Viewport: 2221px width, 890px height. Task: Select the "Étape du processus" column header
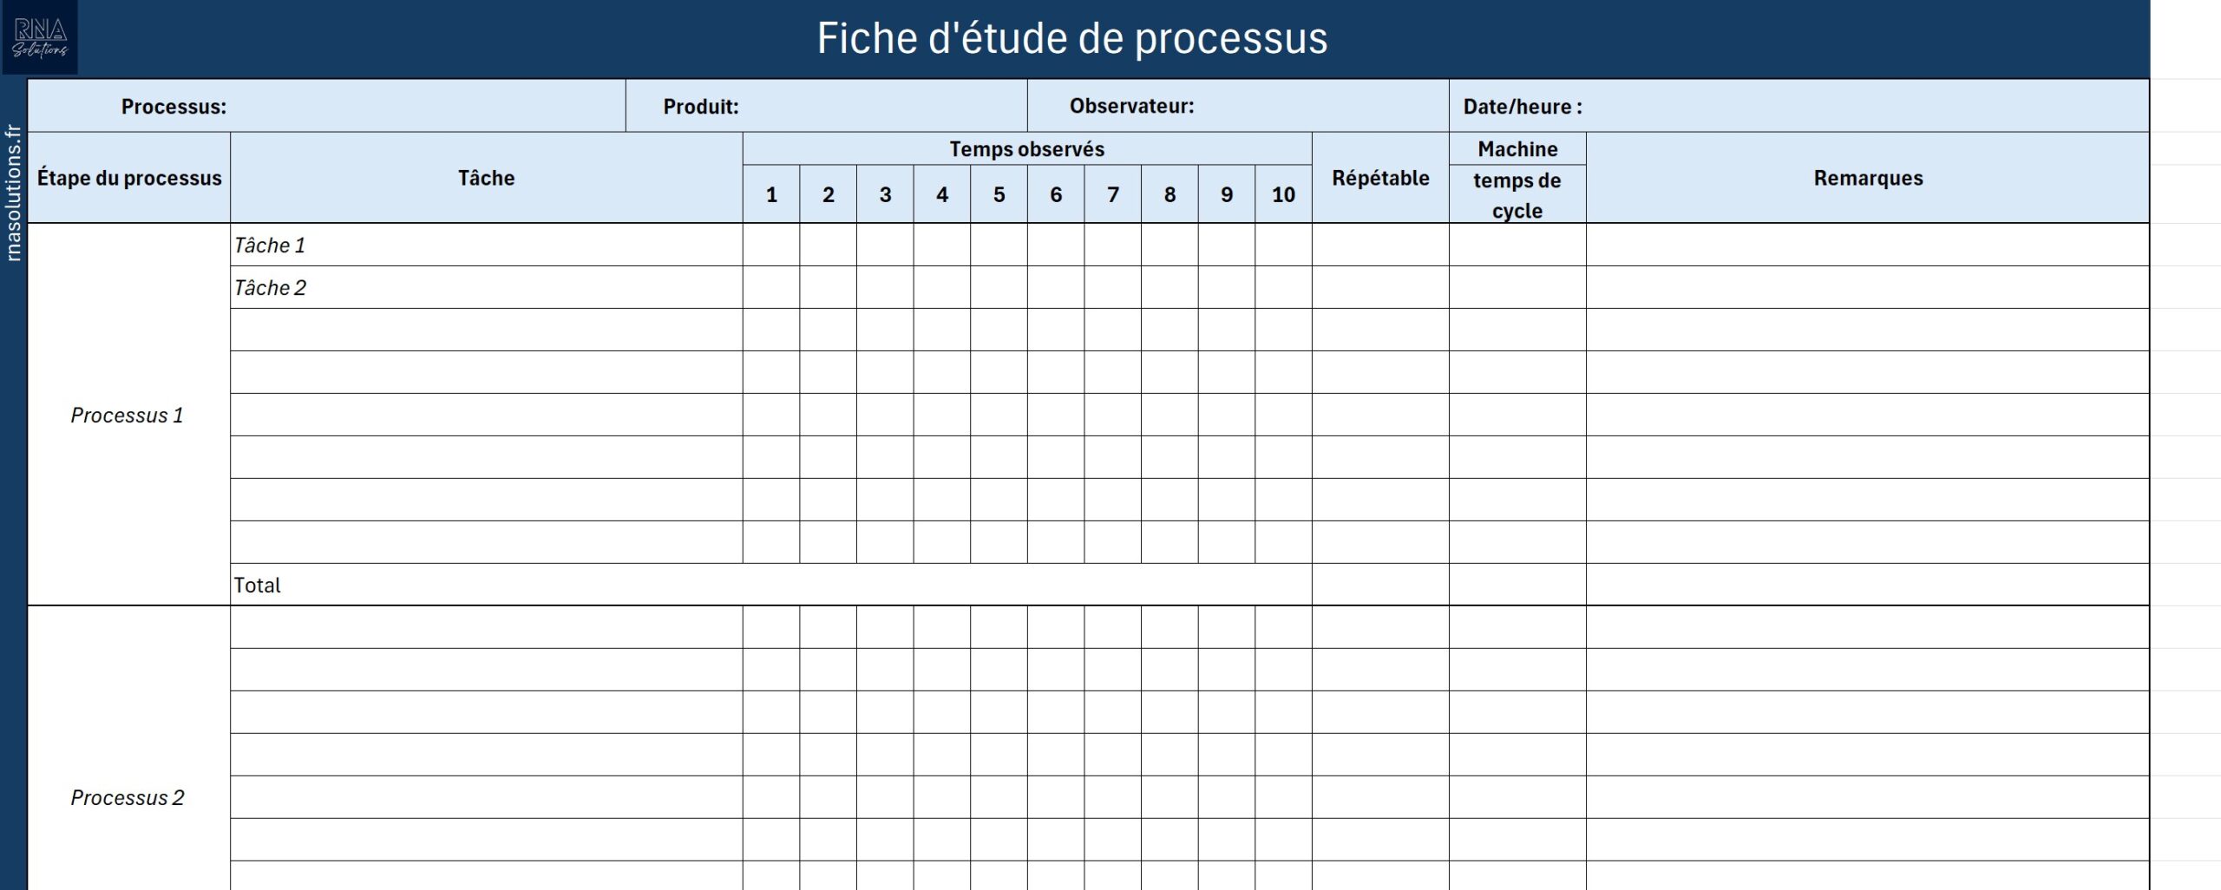pyautogui.click(x=129, y=178)
